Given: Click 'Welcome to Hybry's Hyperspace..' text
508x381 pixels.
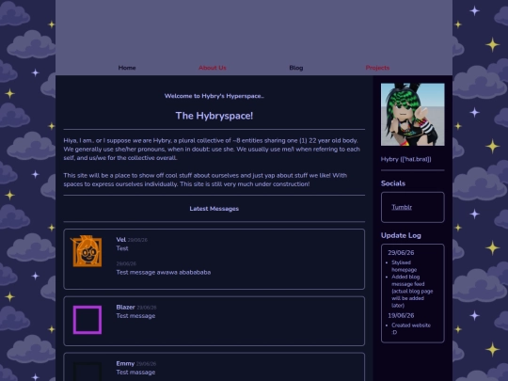Looking at the screenshot, I should click(x=214, y=96).
